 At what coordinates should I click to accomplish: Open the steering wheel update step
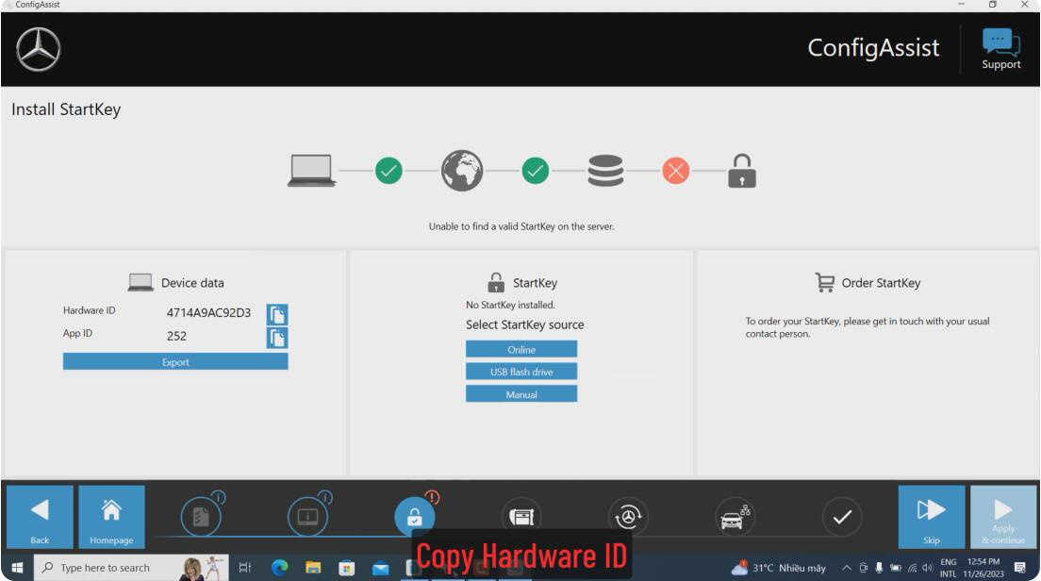click(627, 517)
